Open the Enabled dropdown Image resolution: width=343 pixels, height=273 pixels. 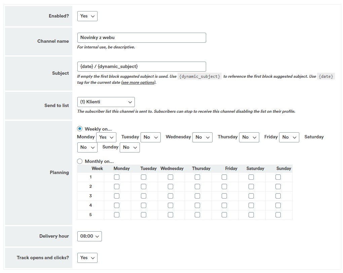(87, 16)
